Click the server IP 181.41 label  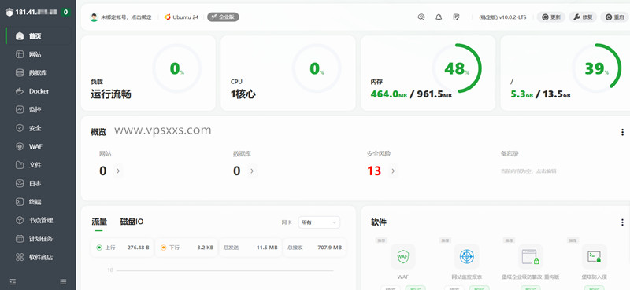tap(36, 12)
